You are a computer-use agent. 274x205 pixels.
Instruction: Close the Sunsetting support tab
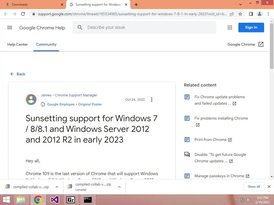point(126,5)
